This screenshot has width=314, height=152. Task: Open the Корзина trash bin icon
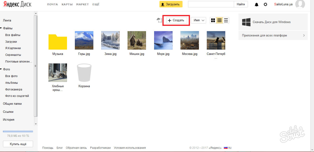84,73
